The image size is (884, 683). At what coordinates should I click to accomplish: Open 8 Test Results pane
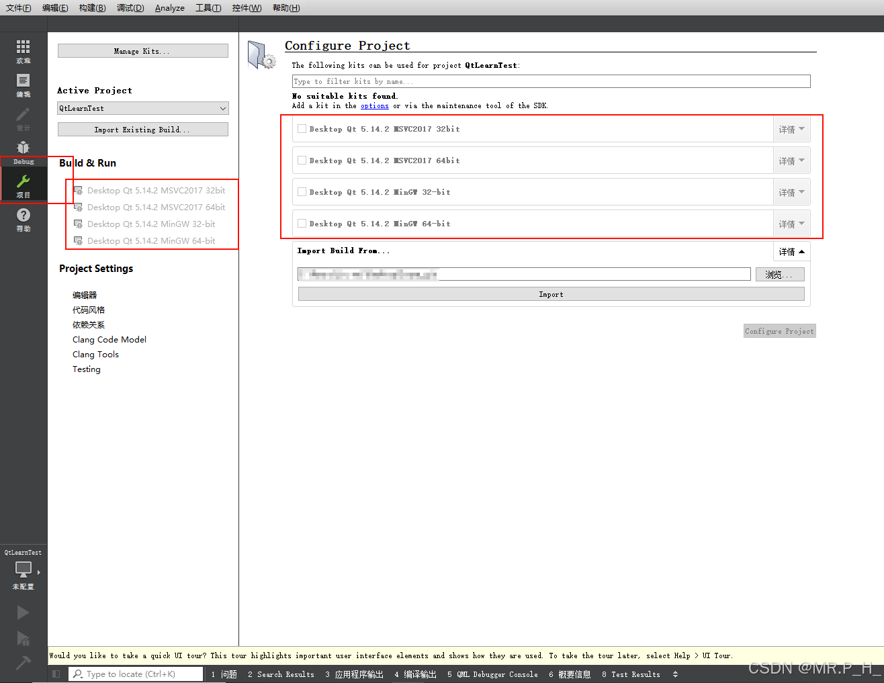(x=631, y=674)
